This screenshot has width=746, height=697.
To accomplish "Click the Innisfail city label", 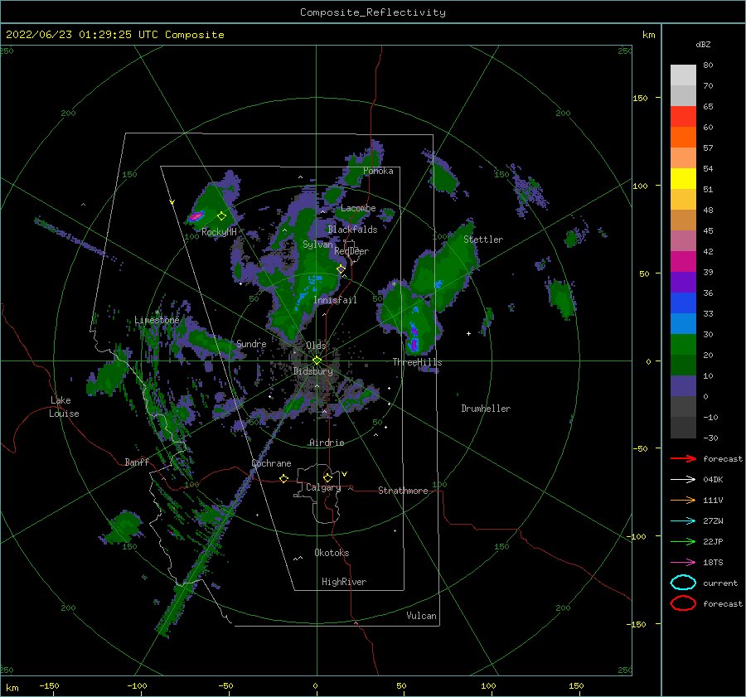I will point(335,300).
